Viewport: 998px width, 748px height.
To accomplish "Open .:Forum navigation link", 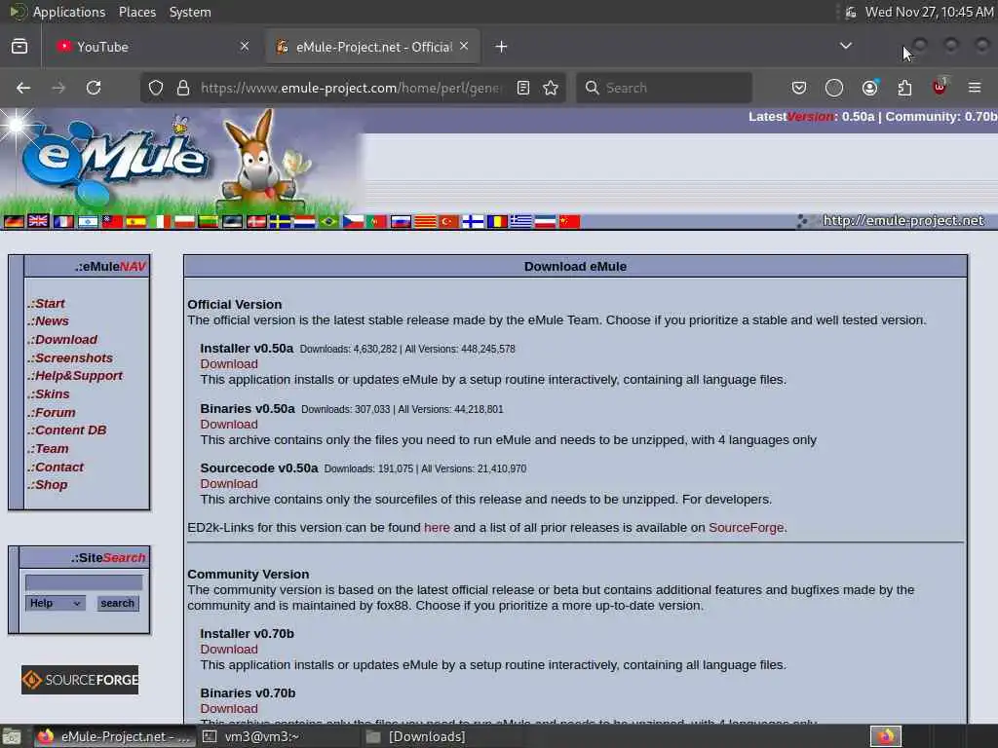I will coord(51,413).
